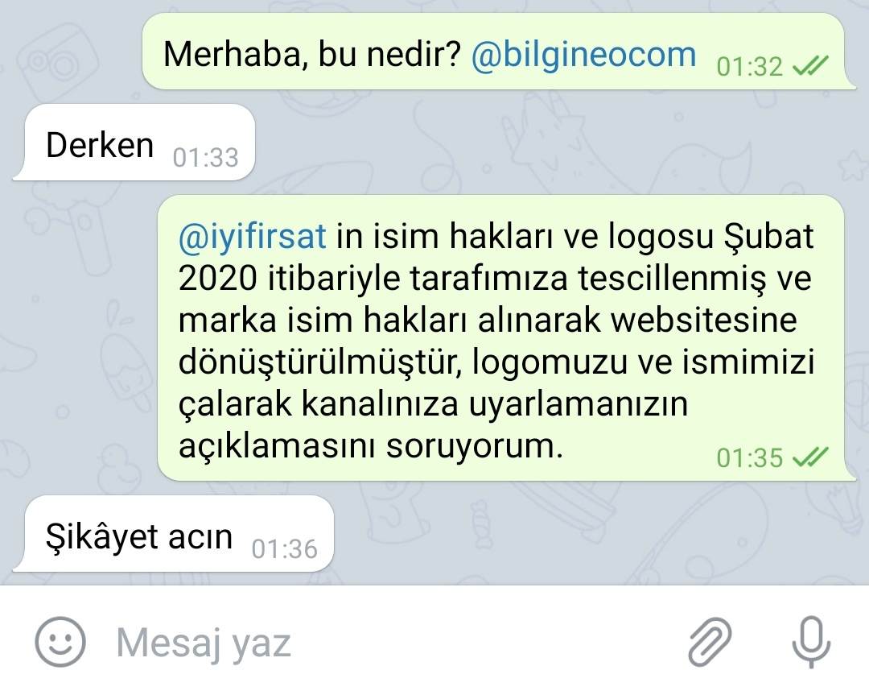Tap read checkmarks on 01:35 message
869x695 pixels.
pyautogui.click(x=810, y=457)
